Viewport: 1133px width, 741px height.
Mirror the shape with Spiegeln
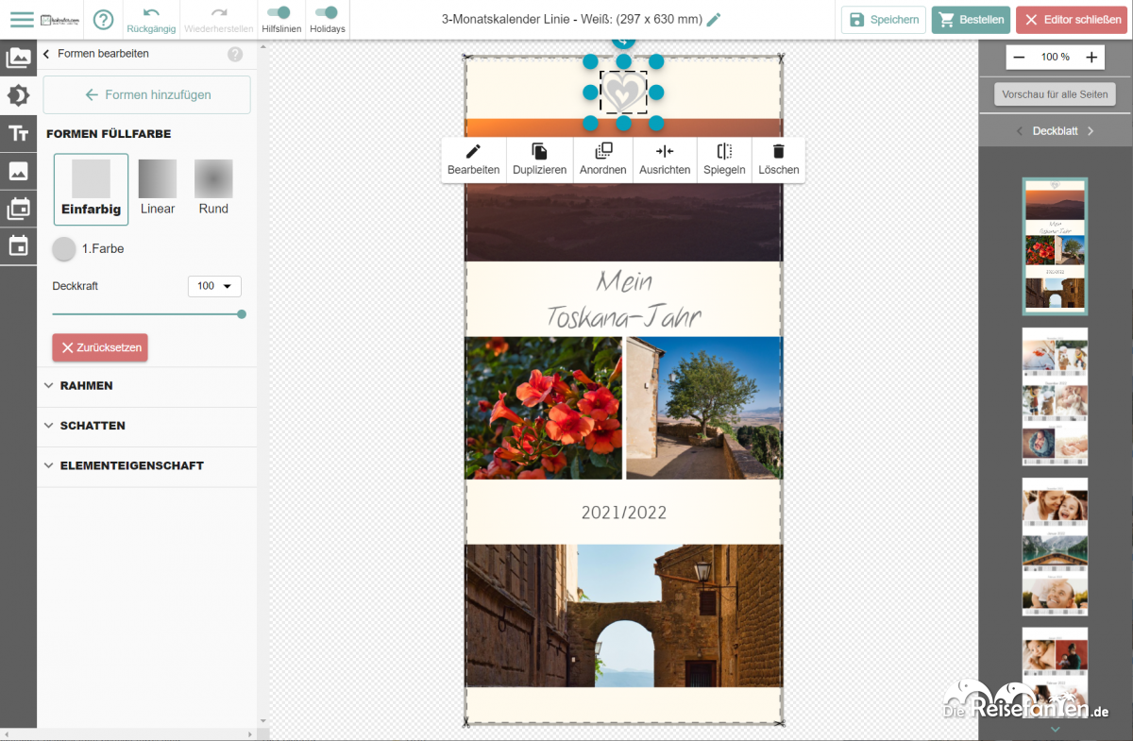click(x=724, y=160)
